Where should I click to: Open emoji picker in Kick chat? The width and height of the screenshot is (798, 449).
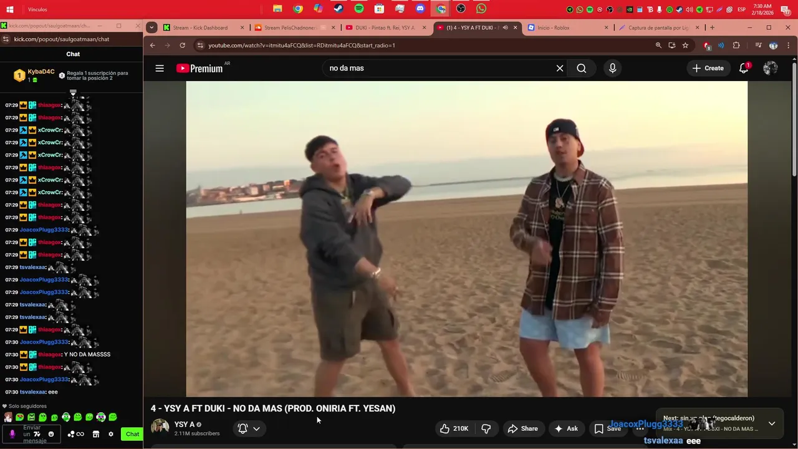51,434
